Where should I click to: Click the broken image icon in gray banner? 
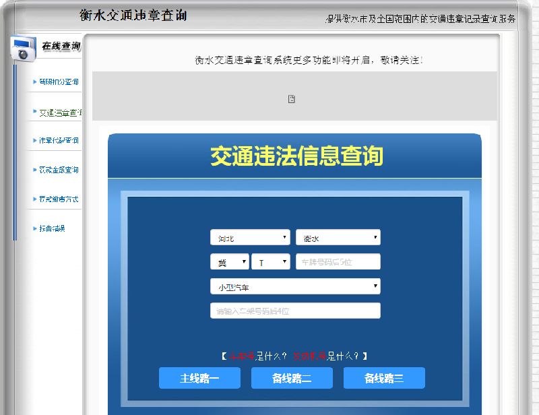pyautogui.click(x=292, y=99)
